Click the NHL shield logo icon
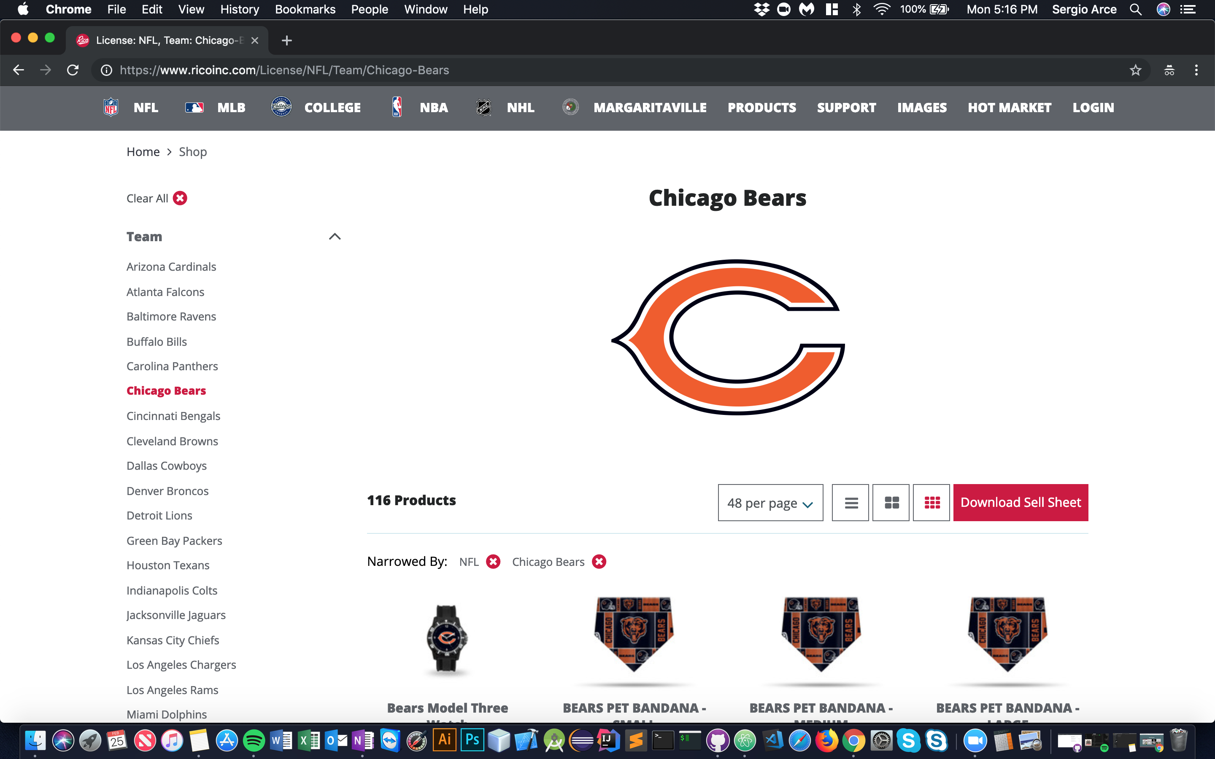Image resolution: width=1215 pixels, height=759 pixels. [x=483, y=108]
